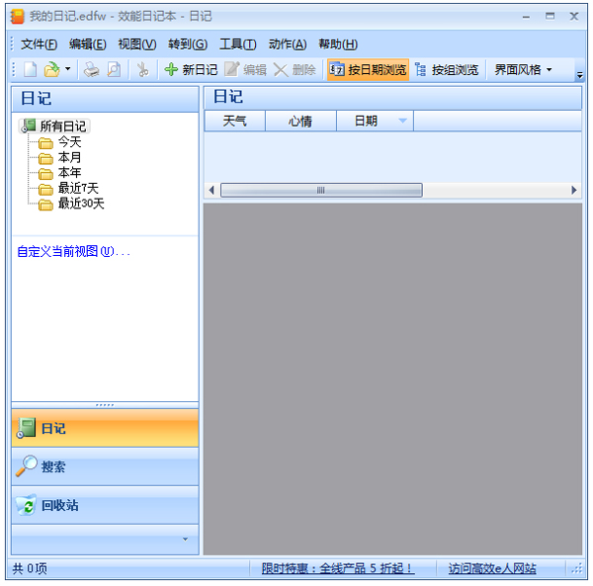Click the horizontal scrollbar thumb
This screenshot has width=593, height=586.
point(321,190)
